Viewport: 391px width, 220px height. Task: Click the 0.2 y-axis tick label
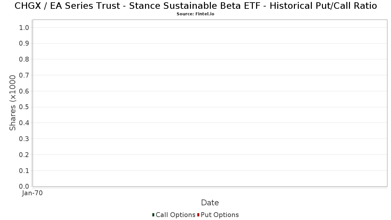tap(24, 155)
